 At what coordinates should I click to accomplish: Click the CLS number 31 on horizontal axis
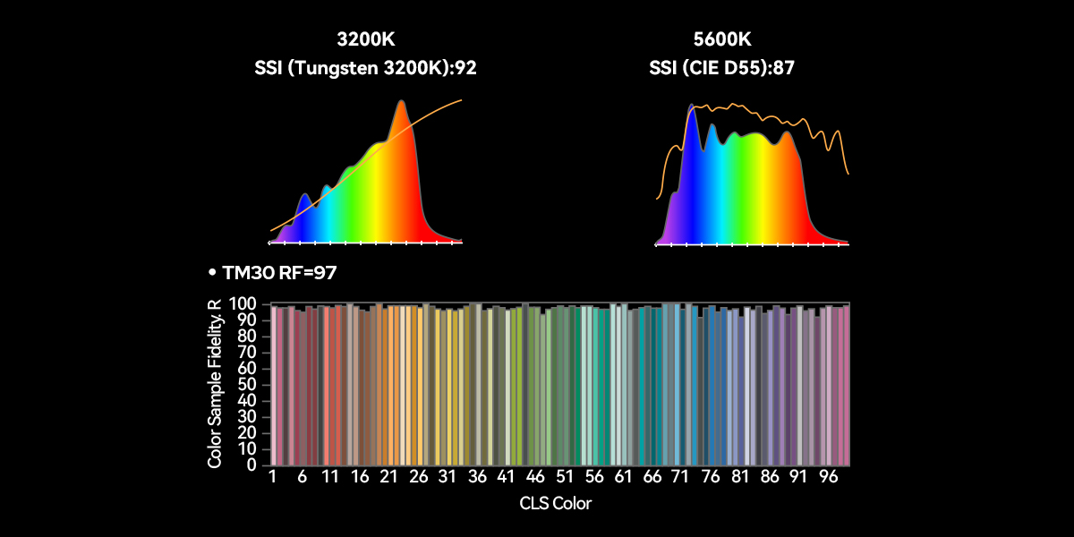click(x=447, y=478)
